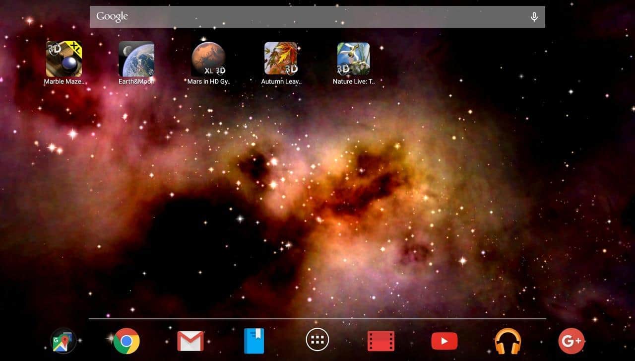Tap the Google logo in the search bar

[112, 16]
